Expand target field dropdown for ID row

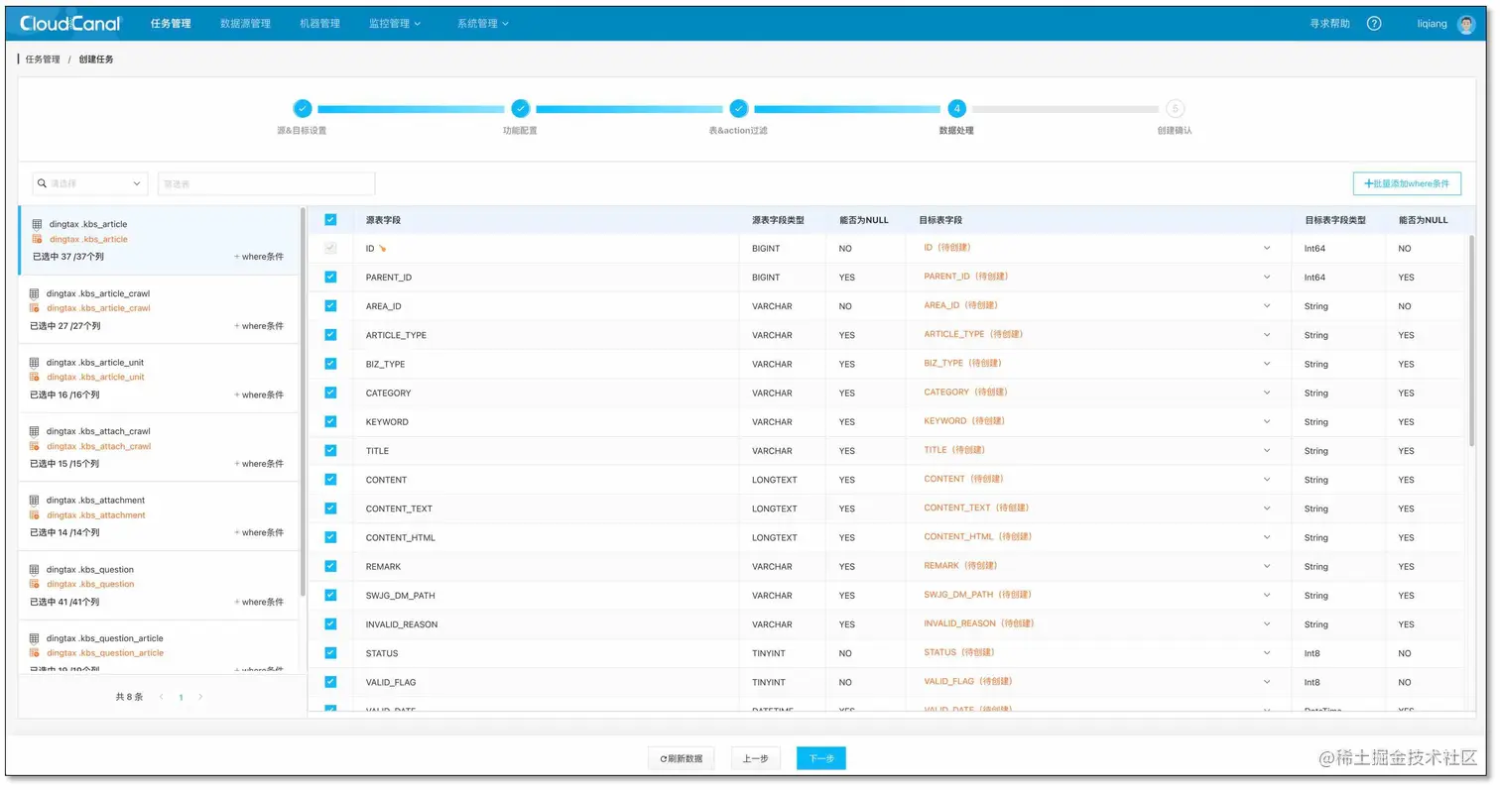click(1267, 248)
